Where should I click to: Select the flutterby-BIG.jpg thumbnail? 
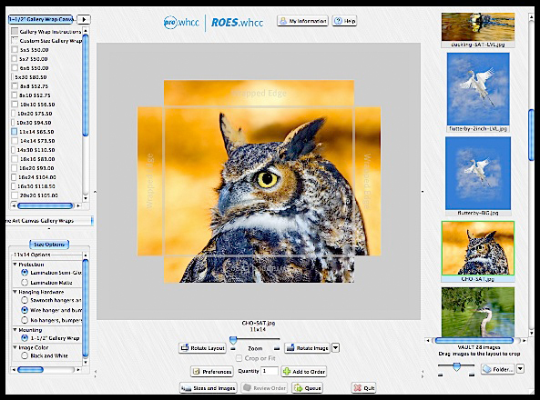478,173
